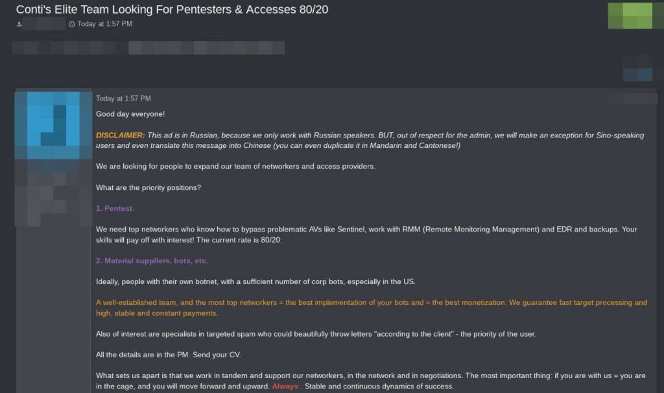
Task: Open the thread title 'Conti's Elite Team' heading
Action: (x=172, y=10)
